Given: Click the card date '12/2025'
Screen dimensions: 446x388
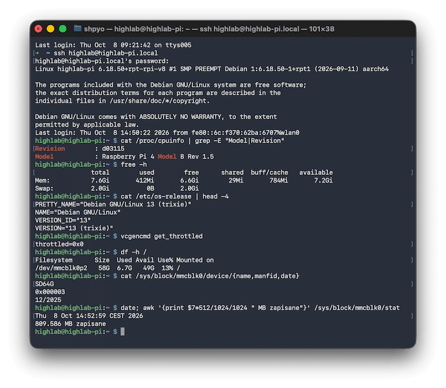Looking at the screenshot, I should click(48, 299).
